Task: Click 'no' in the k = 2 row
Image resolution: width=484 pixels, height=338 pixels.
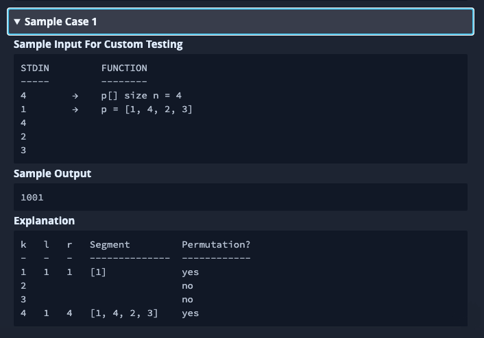Action: coord(187,286)
